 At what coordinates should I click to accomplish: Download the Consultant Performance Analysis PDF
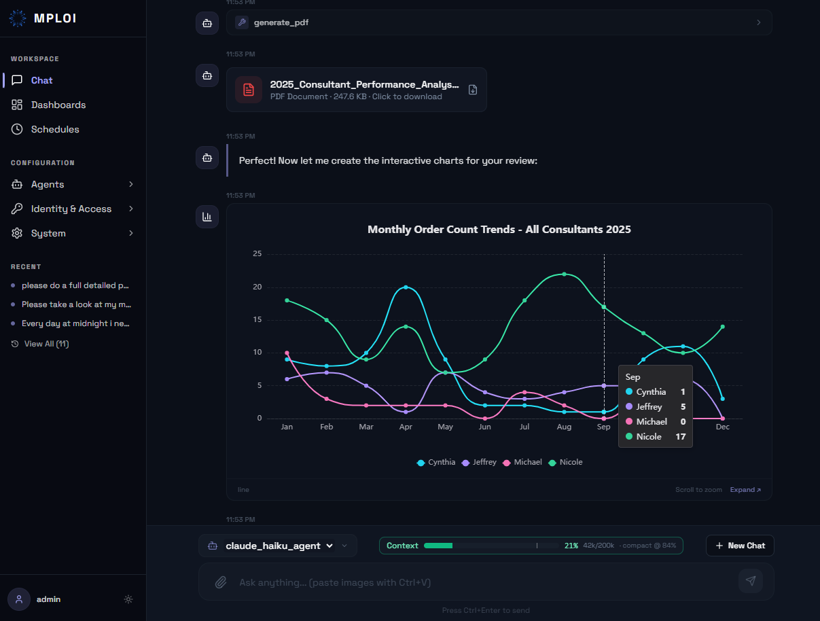click(473, 90)
